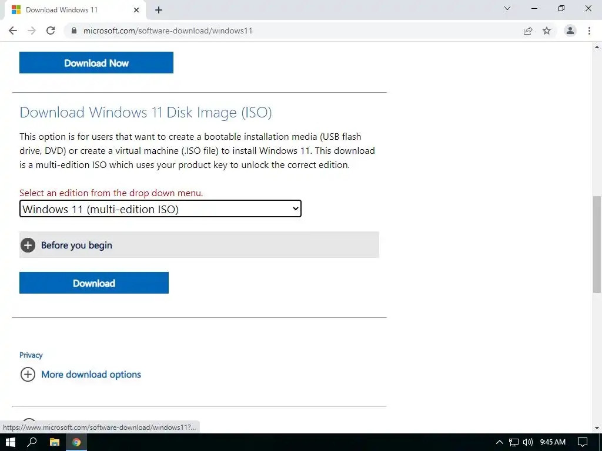This screenshot has height=451, width=602.
Task: Click the scrollbar up arrow
Action: pos(597,47)
